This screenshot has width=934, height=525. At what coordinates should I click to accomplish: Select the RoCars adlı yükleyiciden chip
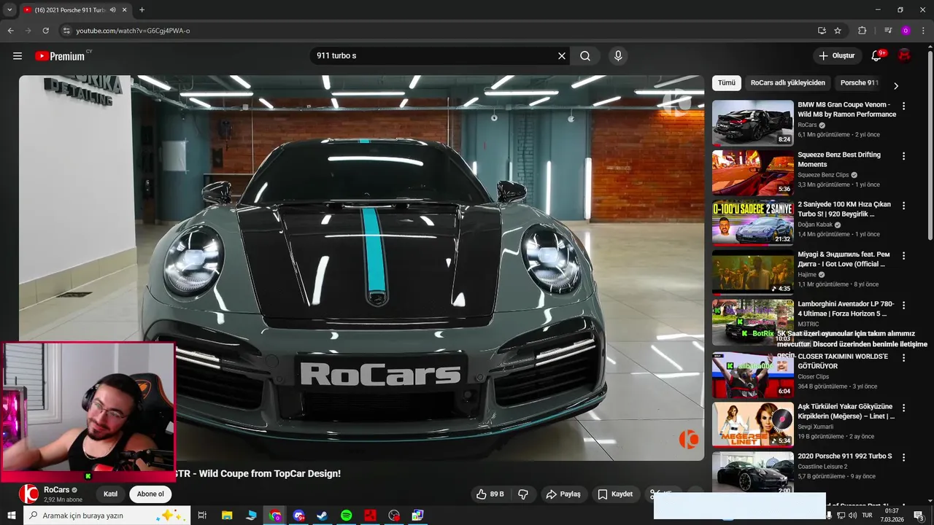click(788, 83)
